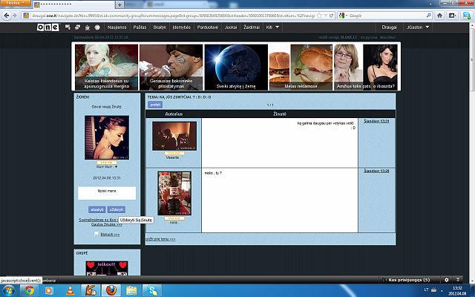Viewport: 475px width, 297px height.
Task: Open the first icon next to ONE logo
Action: click(68, 27)
